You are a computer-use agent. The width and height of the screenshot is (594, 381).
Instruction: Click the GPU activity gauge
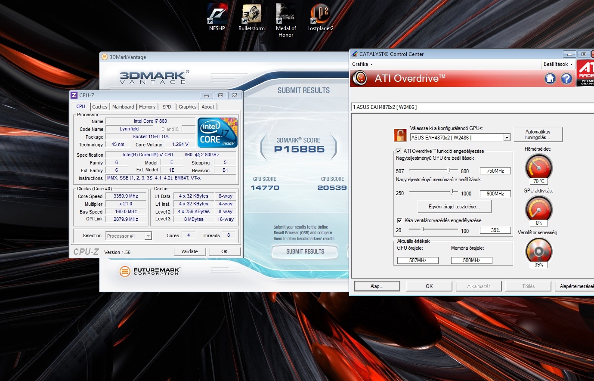[539, 209]
